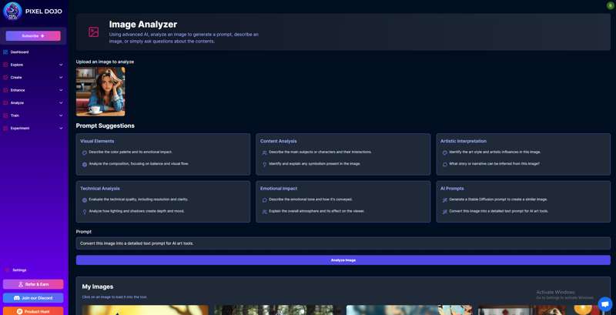Expand the Experiment menu chevron
The width and height of the screenshot is (616, 315).
click(61, 128)
